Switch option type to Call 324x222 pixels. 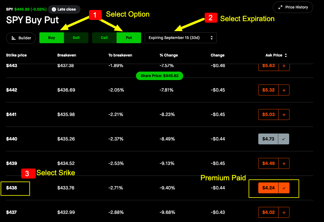pyautogui.click(x=104, y=38)
